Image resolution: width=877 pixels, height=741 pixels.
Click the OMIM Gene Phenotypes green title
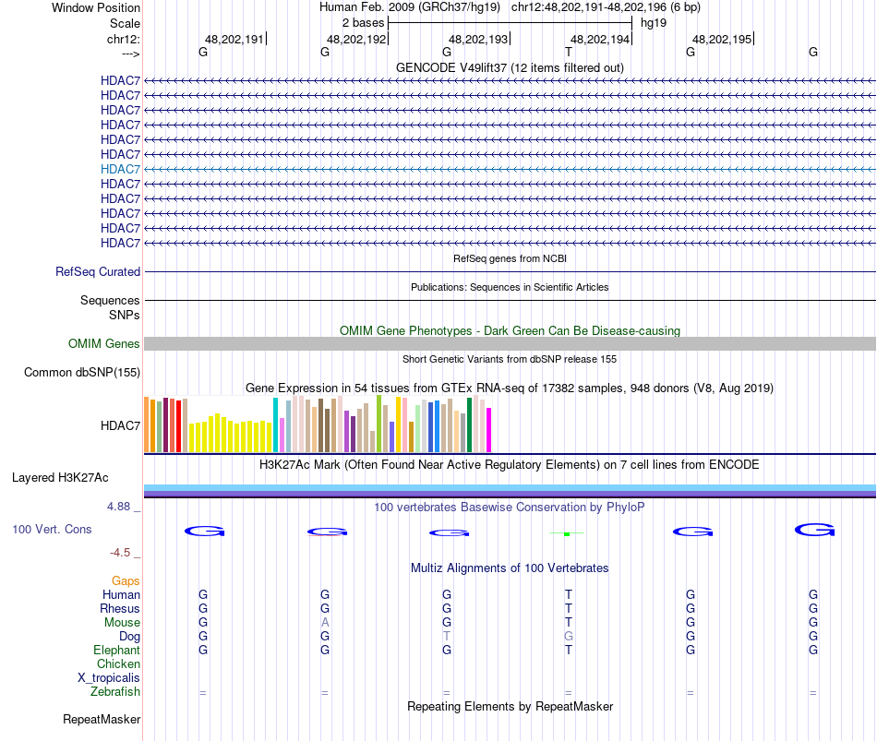point(510,330)
